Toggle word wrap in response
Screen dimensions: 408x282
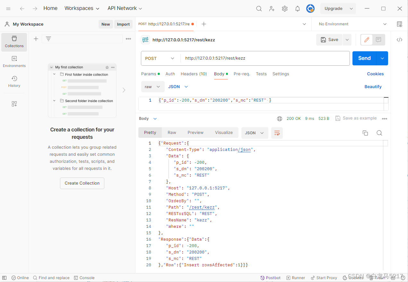277,133
